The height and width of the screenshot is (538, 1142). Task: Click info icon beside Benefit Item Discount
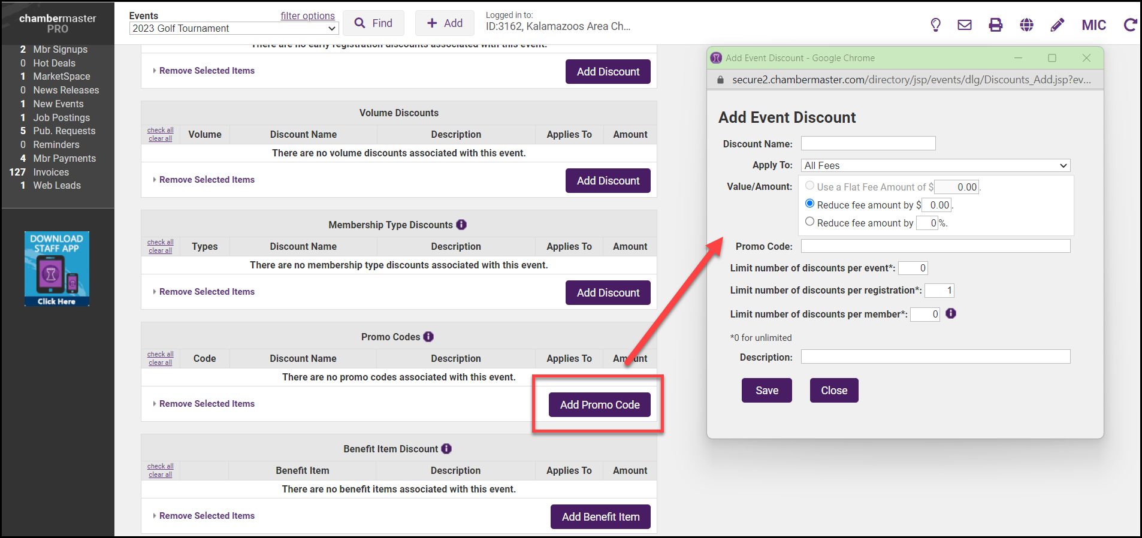coord(446,449)
